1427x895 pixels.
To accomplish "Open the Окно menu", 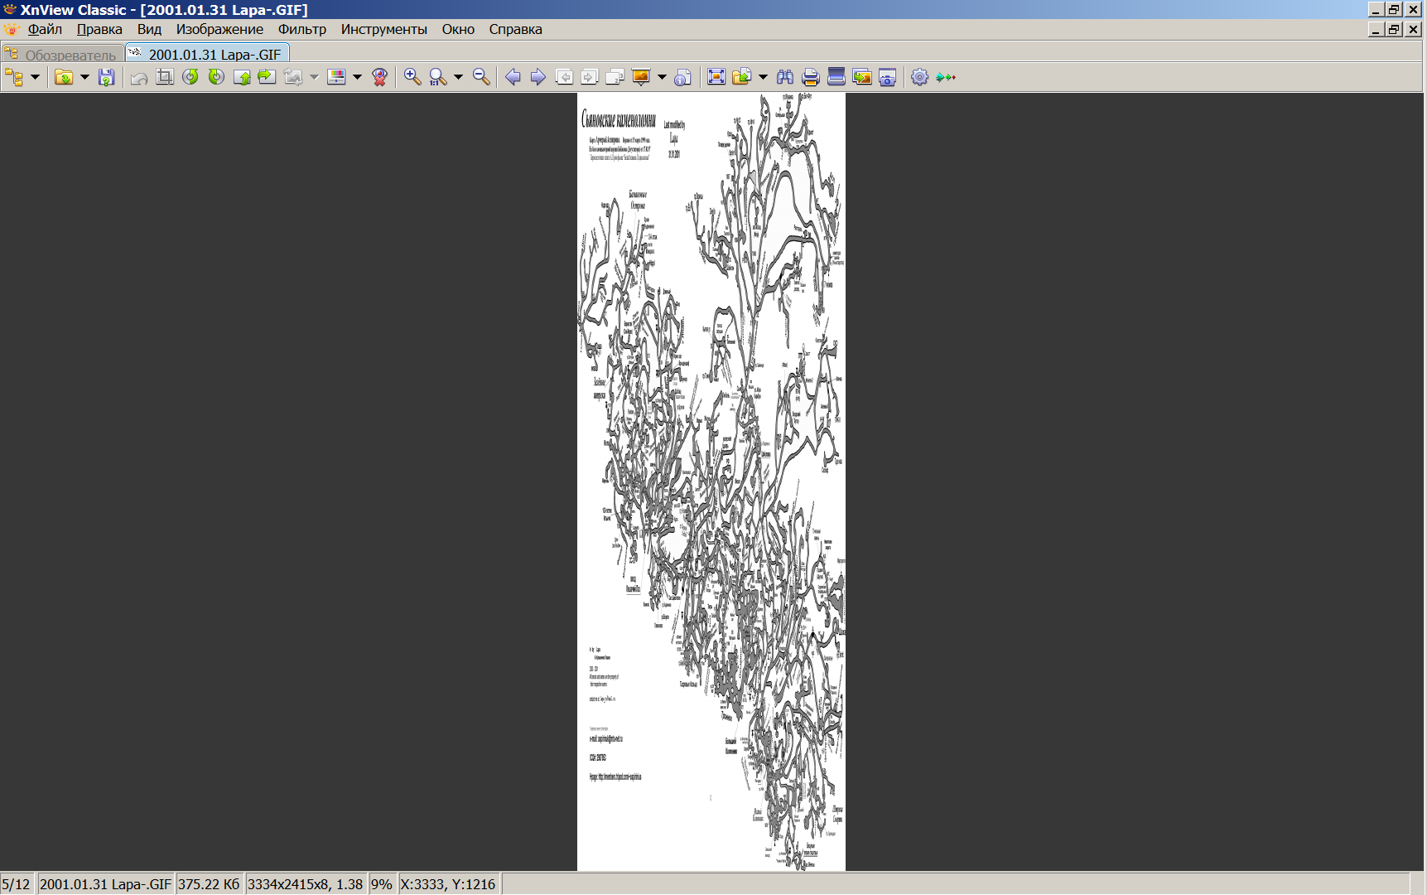I will pos(458,29).
